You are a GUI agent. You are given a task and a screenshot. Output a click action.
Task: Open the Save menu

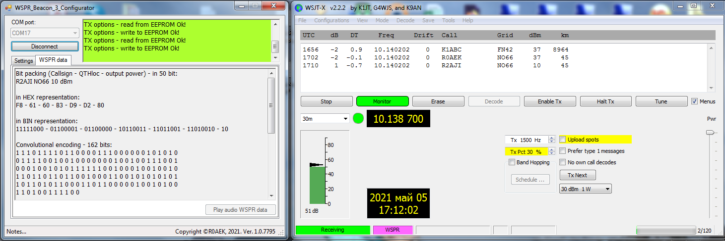point(428,20)
